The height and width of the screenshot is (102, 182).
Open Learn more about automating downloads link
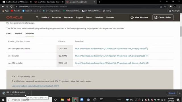point(35,86)
